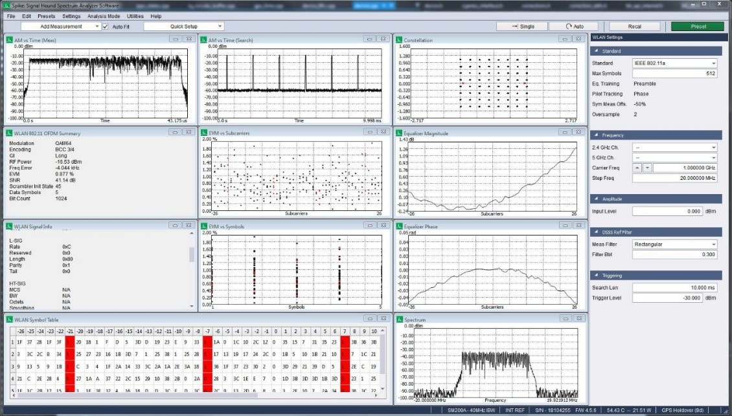Click the AM vs Time (Search) panel icon
Screen dimensions: 732x416
[x=205, y=39]
